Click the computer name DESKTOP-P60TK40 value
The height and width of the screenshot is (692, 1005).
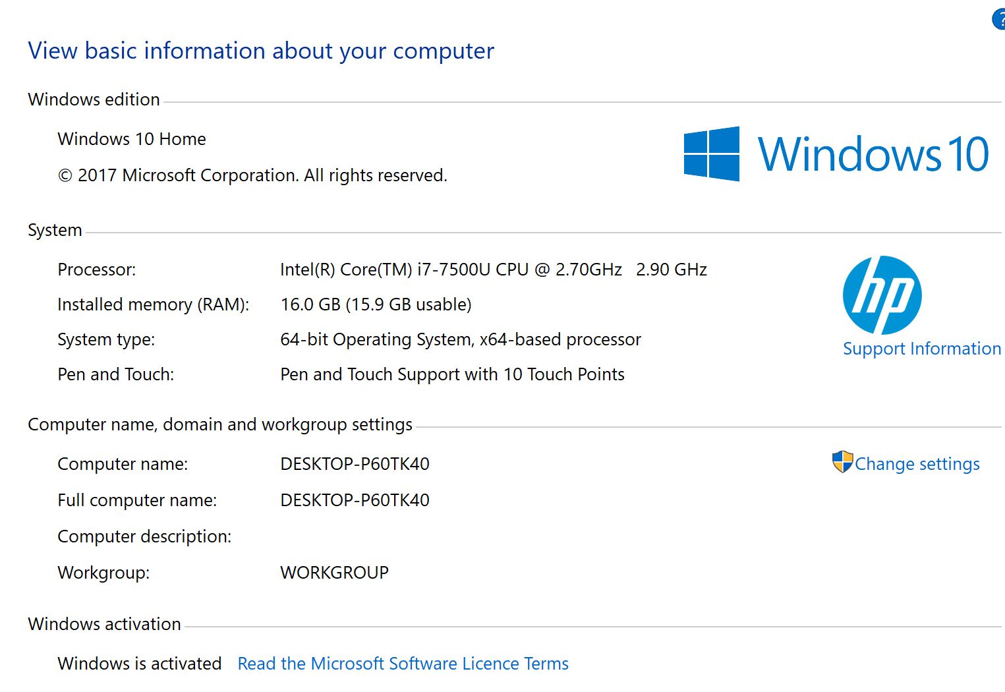click(355, 464)
